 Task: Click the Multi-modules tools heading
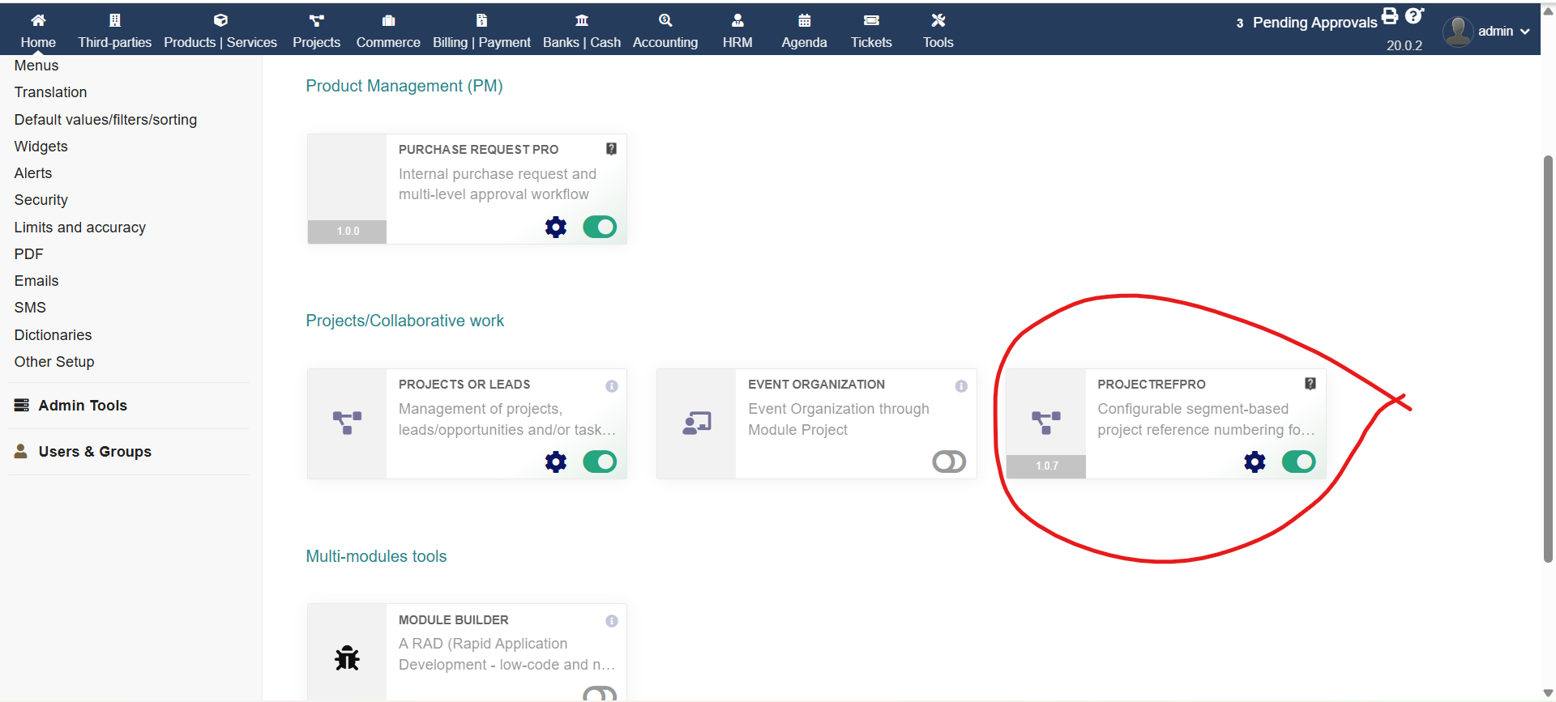tap(376, 556)
